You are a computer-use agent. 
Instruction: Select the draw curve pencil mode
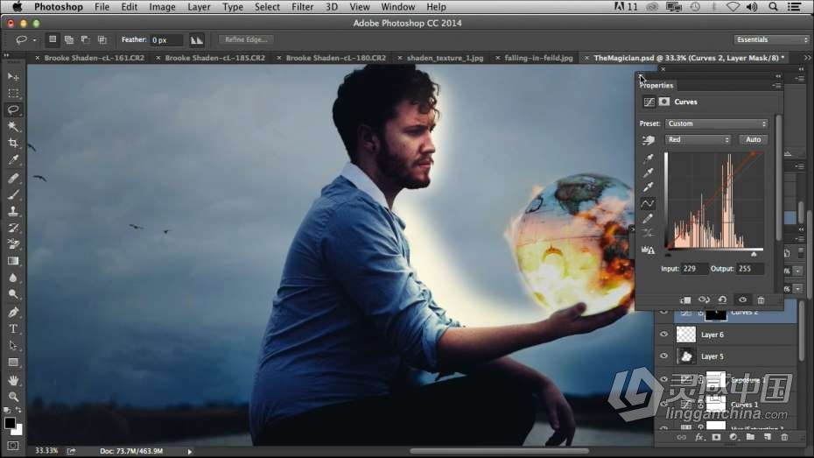point(648,219)
